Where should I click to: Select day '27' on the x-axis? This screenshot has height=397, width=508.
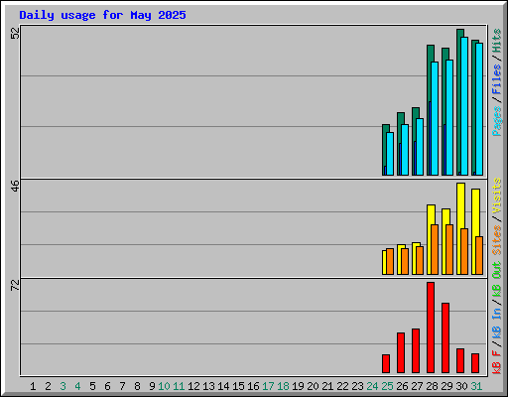click(417, 386)
